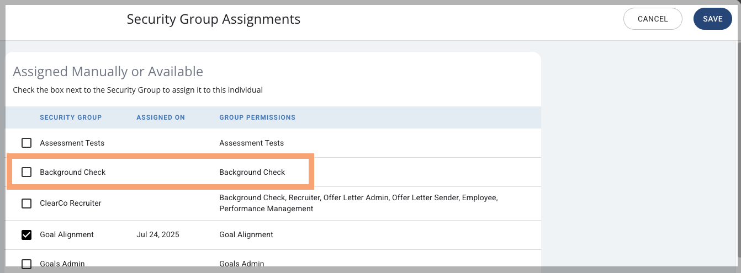
Task: Select the Assessment Tests group name
Action: click(72, 143)
